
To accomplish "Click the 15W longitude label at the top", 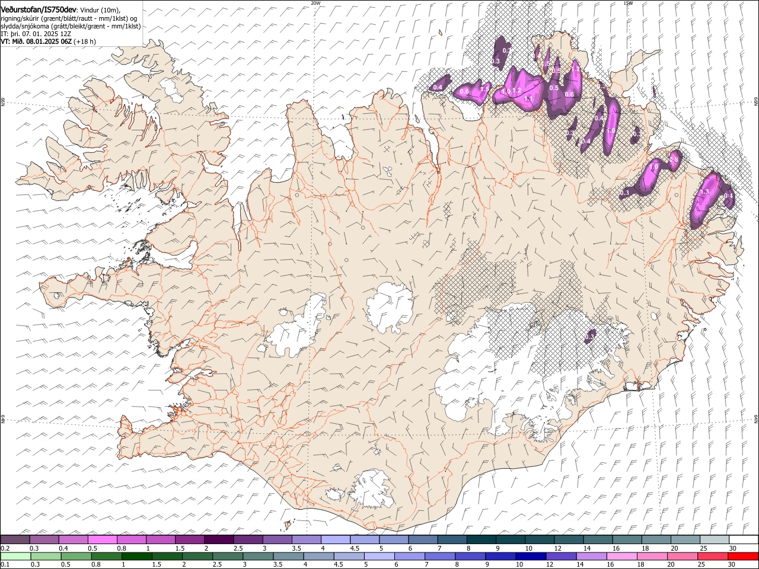I will 628,3.
